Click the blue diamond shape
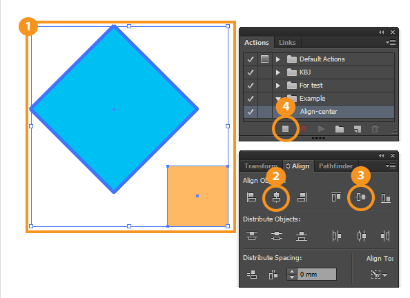Viewport: 410px width, 298px height. (114, 109)
